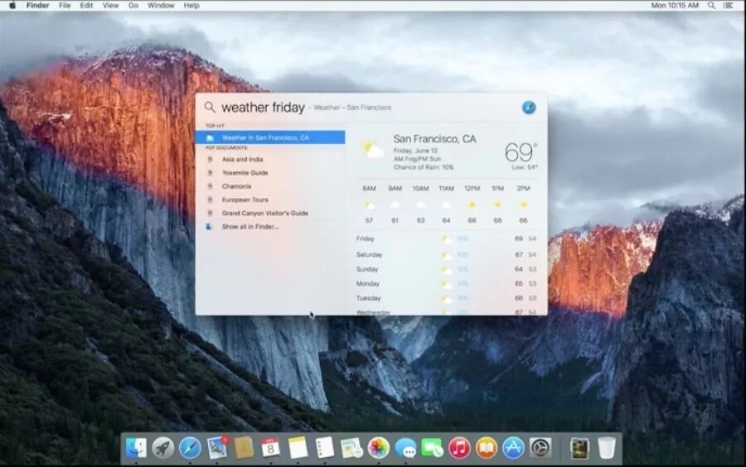Click the 1PM hourly label
The image size is (746, 467).
pos(497,189)
